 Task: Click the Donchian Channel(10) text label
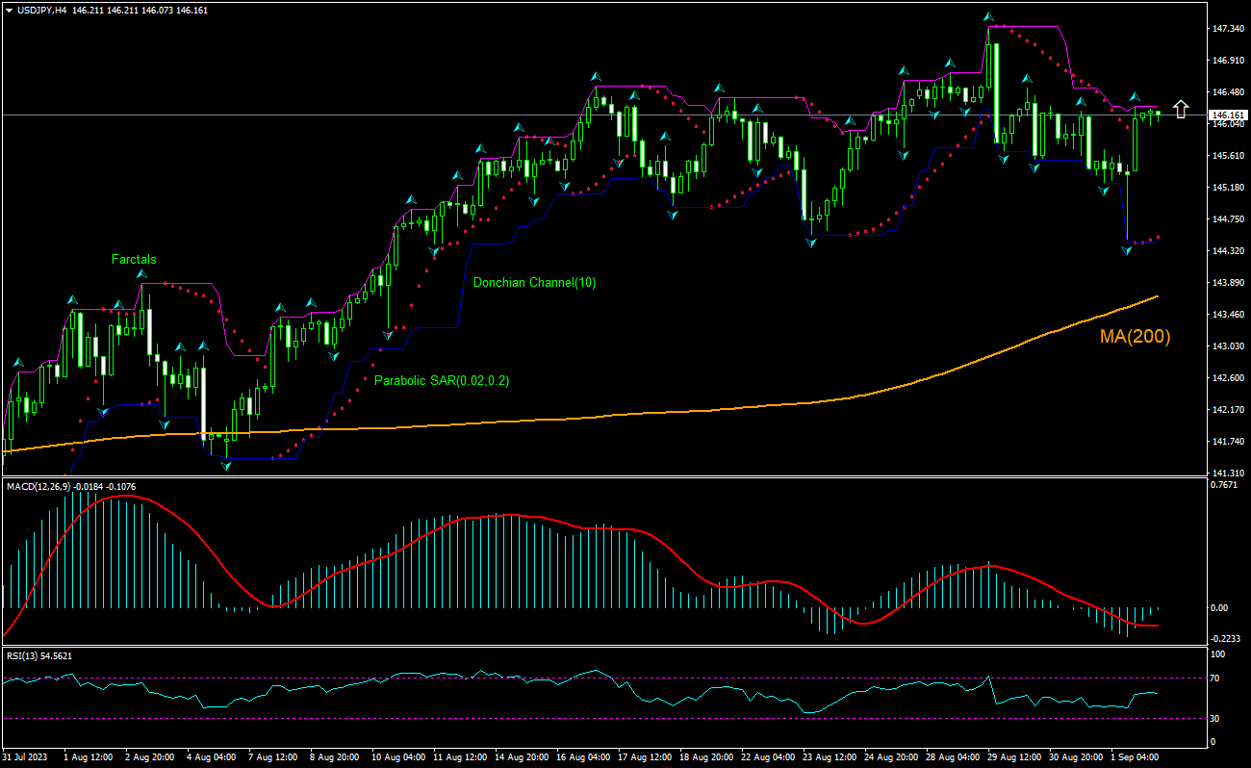[536, 284]
